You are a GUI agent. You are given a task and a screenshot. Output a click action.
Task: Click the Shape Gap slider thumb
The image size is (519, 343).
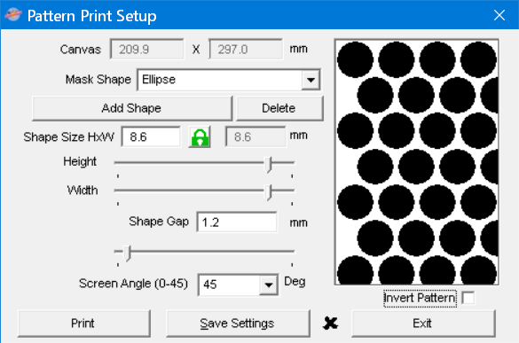point(127,253)
